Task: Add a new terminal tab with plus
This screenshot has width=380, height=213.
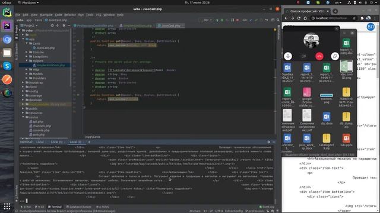Action: coord(89,142)
